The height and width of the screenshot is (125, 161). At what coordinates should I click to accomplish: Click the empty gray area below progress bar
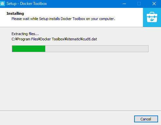pos(80,81)
